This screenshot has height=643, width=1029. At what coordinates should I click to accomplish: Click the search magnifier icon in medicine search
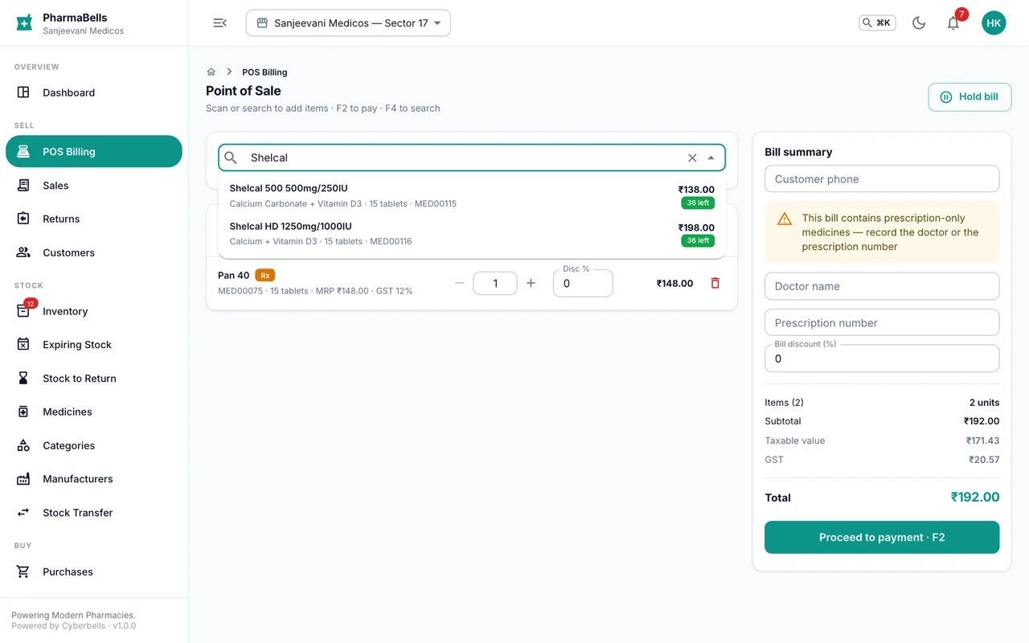231,158
